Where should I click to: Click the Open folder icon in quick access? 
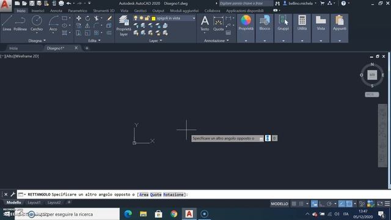pos(24,3)
